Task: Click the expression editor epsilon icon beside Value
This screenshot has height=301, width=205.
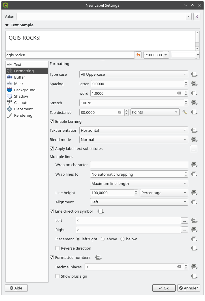Action: click(x=197, y=16)
